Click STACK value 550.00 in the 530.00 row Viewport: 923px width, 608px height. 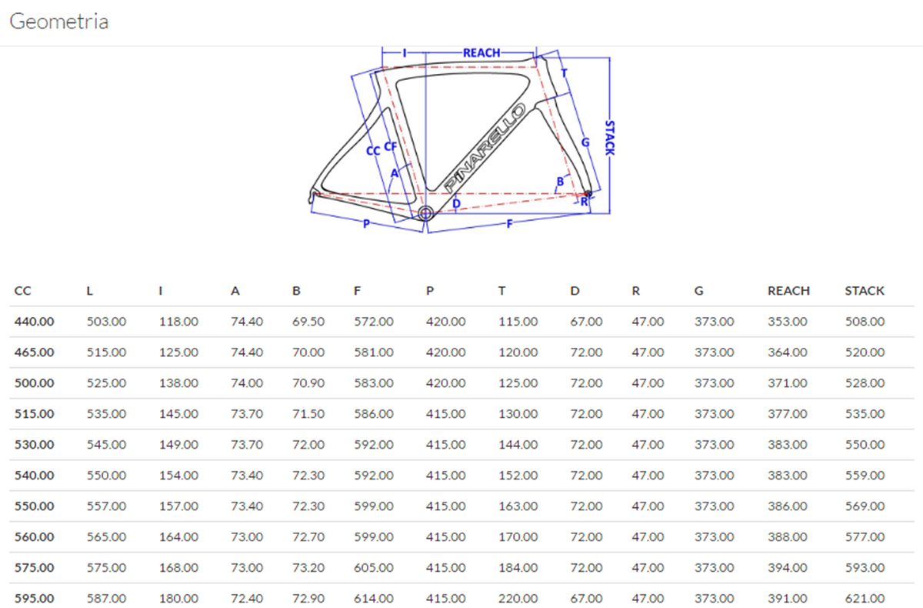(x=865, y=445)
